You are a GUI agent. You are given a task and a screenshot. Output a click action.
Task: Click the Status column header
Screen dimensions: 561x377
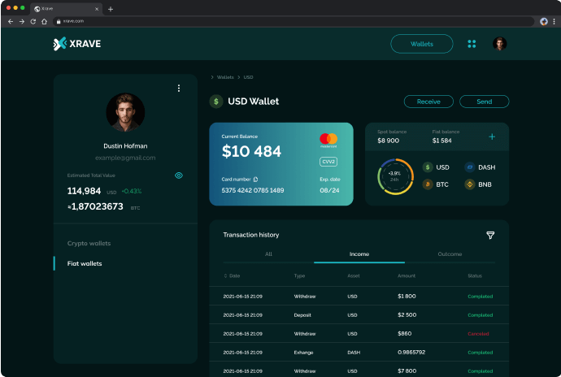click(x=475, y=275)
